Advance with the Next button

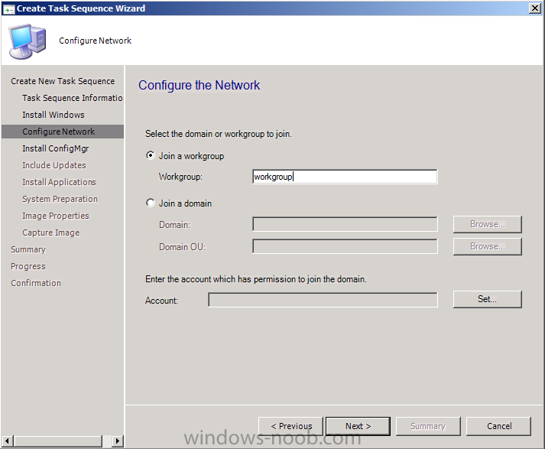[x=358, y=426]
